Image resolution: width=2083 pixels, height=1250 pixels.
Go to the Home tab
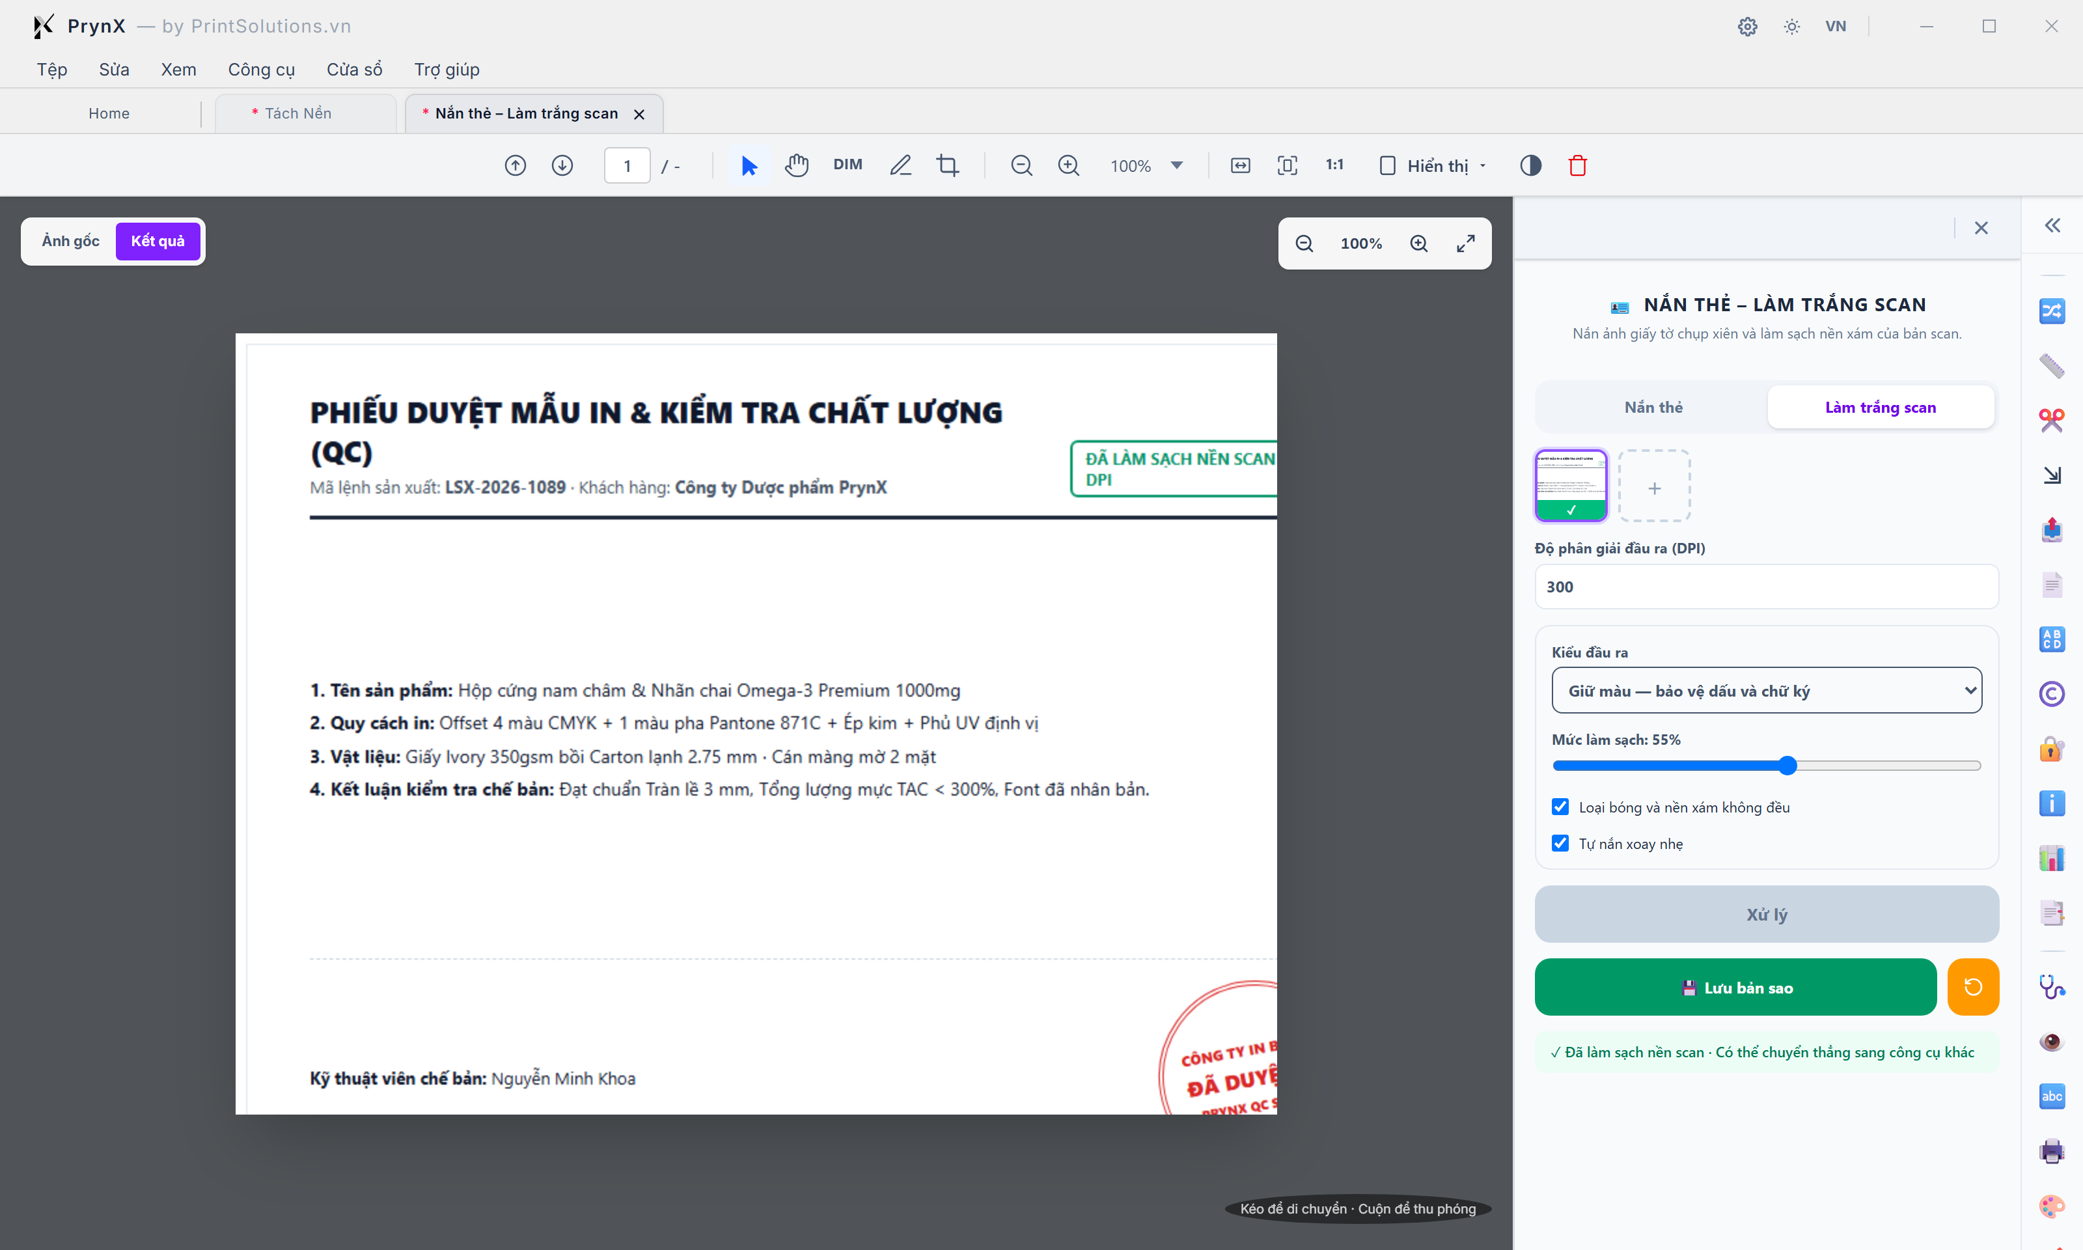[109, 113]
